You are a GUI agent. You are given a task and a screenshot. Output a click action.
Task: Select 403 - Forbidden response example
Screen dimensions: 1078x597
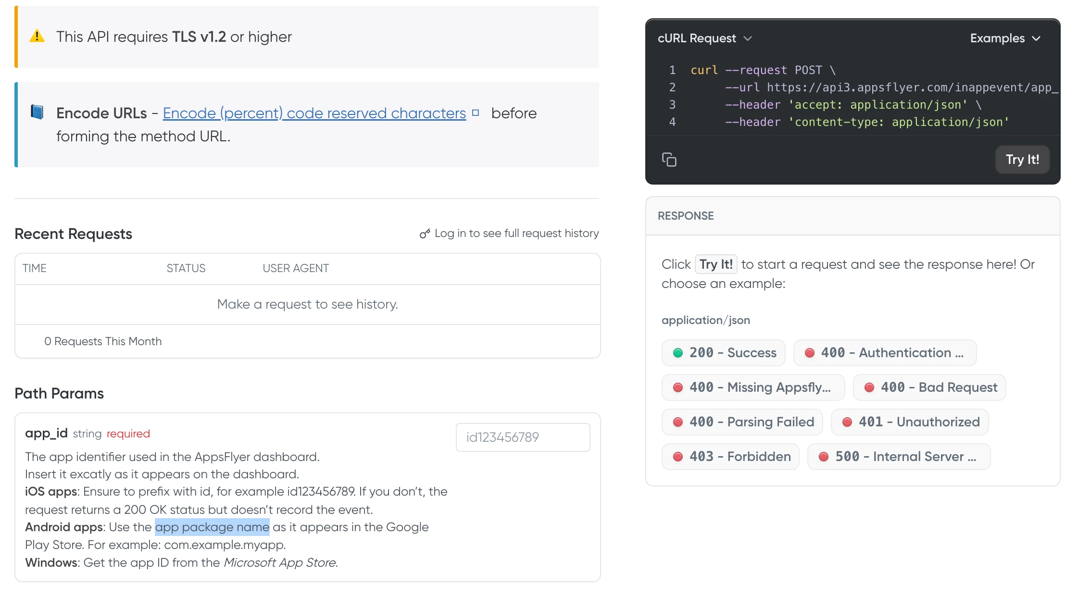click(730, 457)
